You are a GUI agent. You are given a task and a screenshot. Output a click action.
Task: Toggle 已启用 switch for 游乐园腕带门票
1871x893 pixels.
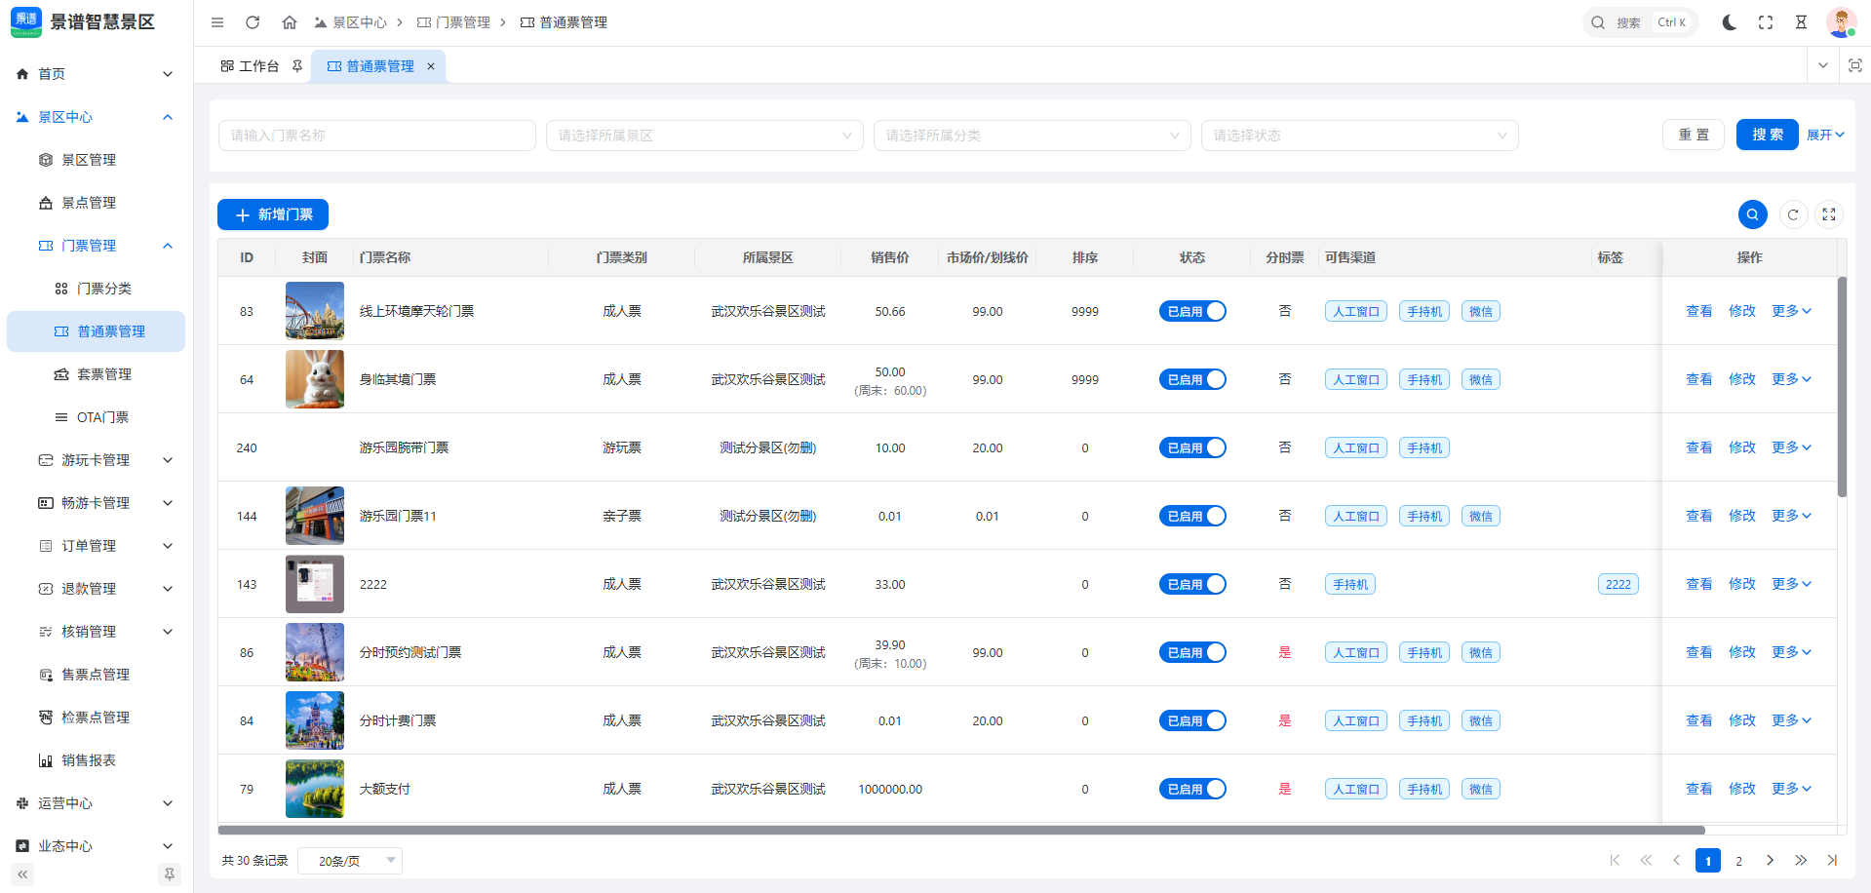[1191, 447]
